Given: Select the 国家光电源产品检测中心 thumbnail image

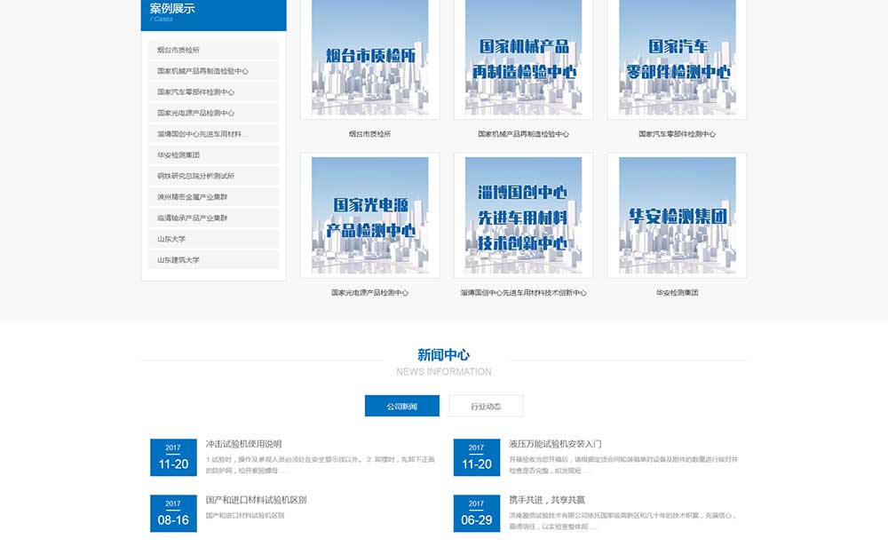Looking at the screenshot, I should (x=369, y=216).
